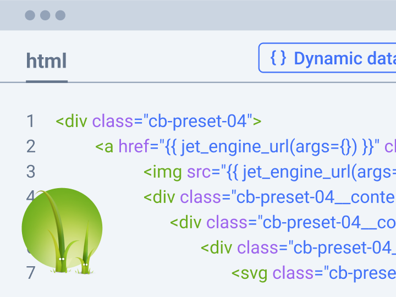Image resolution: width=396 pixels, height=297 pixels.
Task: Place cursor in cb-preset-04 class value on line 1
Action: [197, 121]
